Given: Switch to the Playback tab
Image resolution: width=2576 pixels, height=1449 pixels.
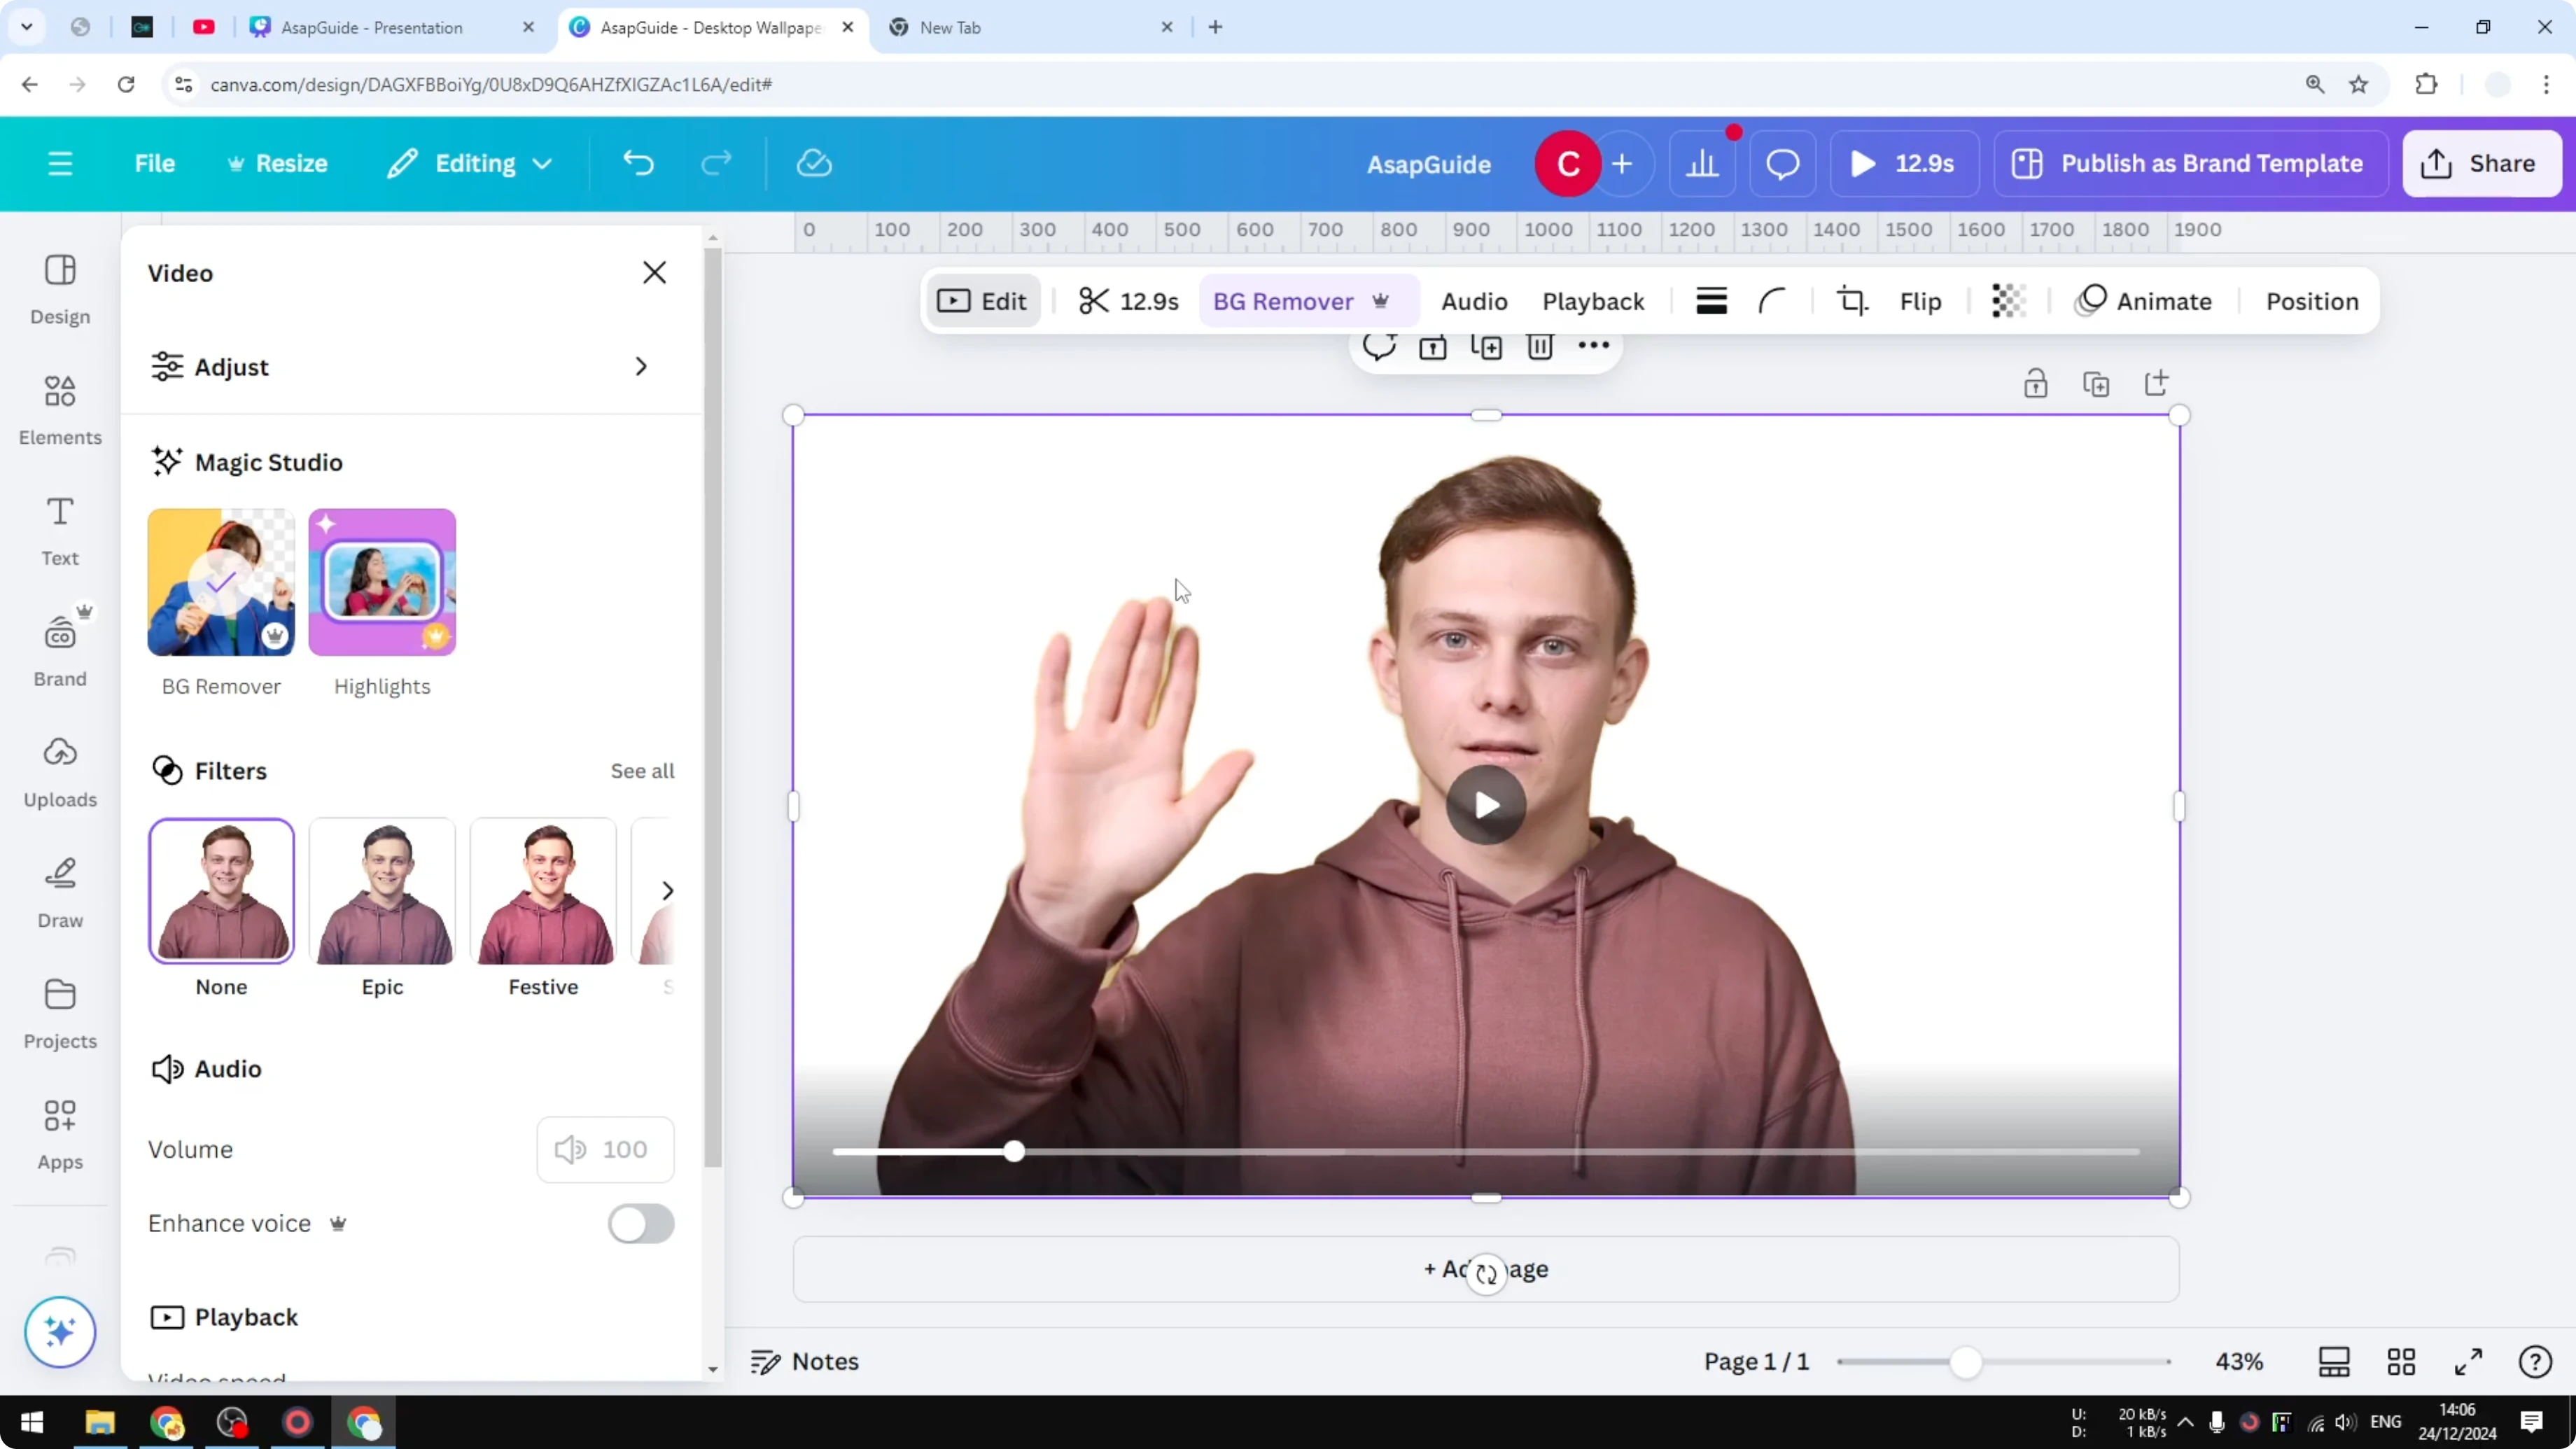Looking at the screenshot, I should point(1593,300).
